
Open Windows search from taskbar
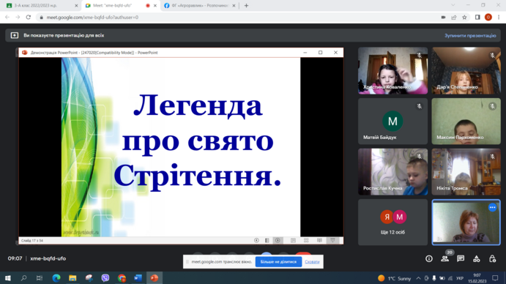23,278
